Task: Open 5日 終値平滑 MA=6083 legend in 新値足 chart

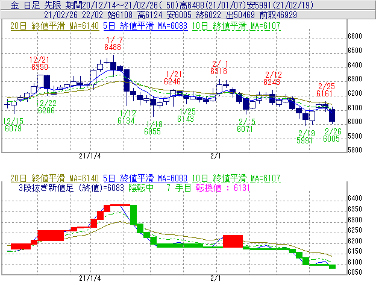Action: [x=145, y=178]
